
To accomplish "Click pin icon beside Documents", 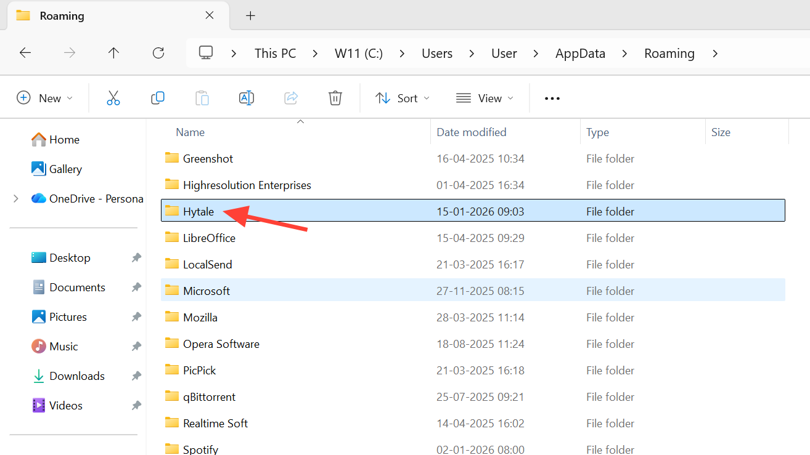I will [x=136, y=288].
